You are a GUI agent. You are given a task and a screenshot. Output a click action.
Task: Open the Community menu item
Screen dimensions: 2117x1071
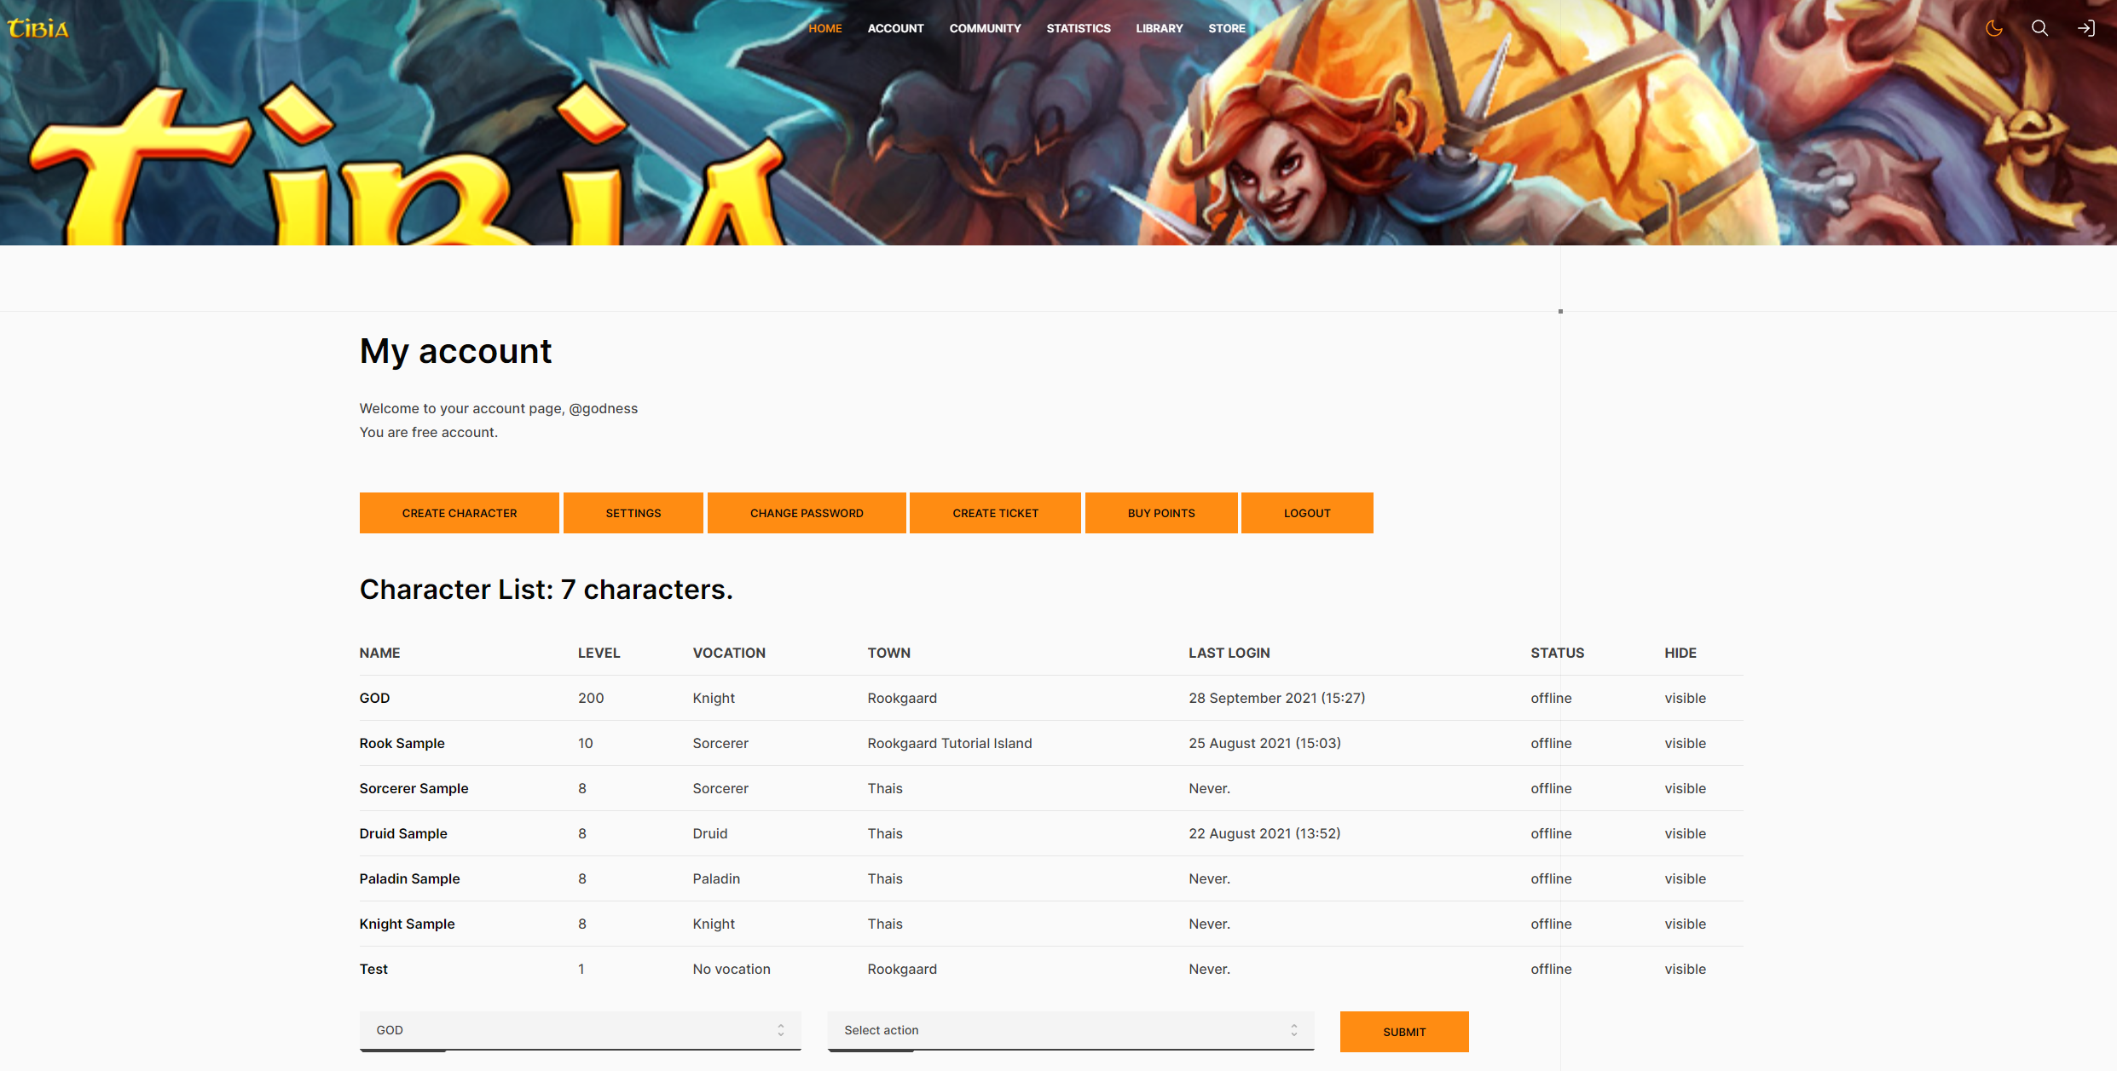click(x=985, y=28)
